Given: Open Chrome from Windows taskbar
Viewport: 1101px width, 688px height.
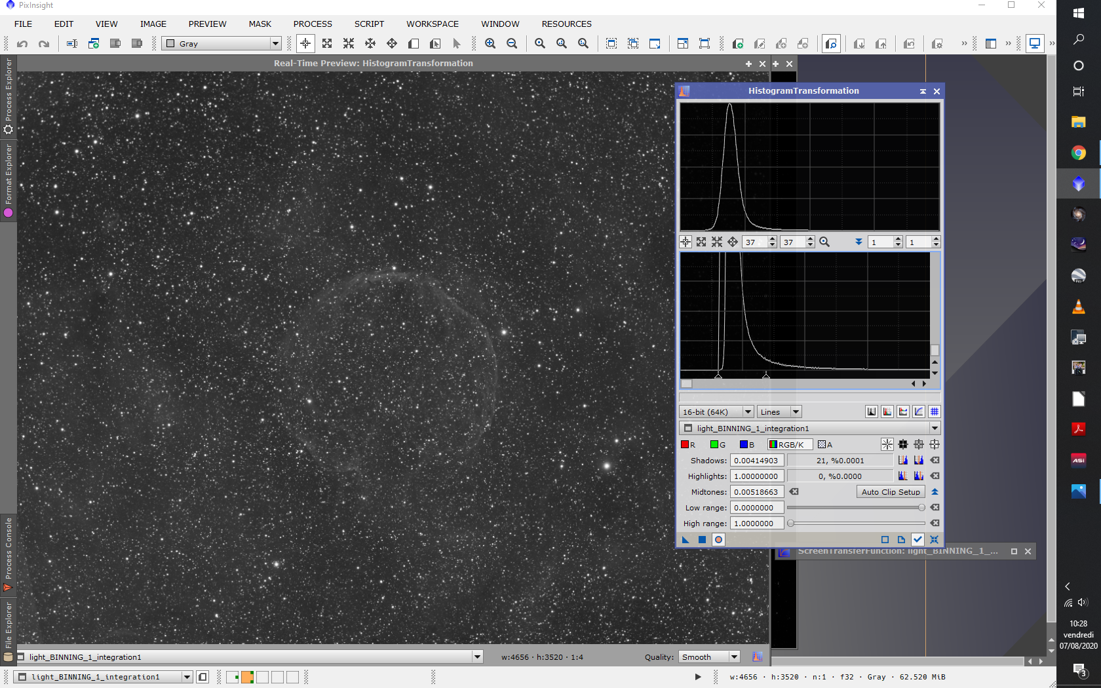Looking at the screenshot, I should (1078, 153).
